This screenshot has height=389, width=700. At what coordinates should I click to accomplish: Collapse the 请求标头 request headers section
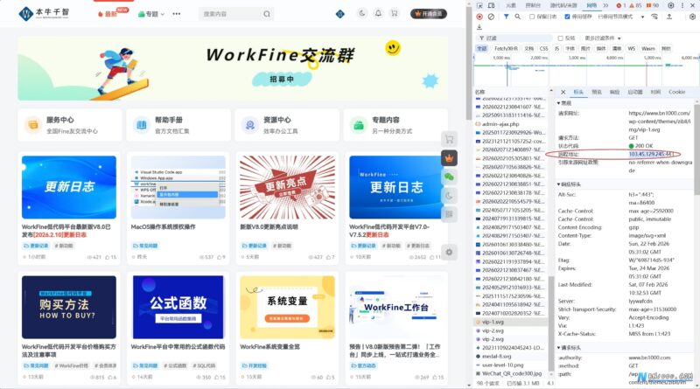(569, 348)
